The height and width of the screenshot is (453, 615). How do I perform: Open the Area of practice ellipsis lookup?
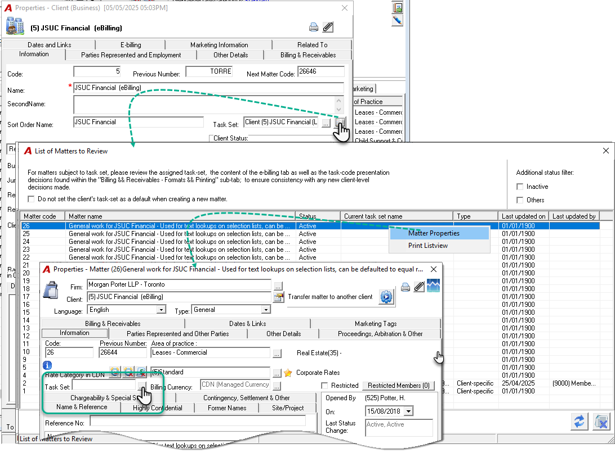click(x=277, y=353)
